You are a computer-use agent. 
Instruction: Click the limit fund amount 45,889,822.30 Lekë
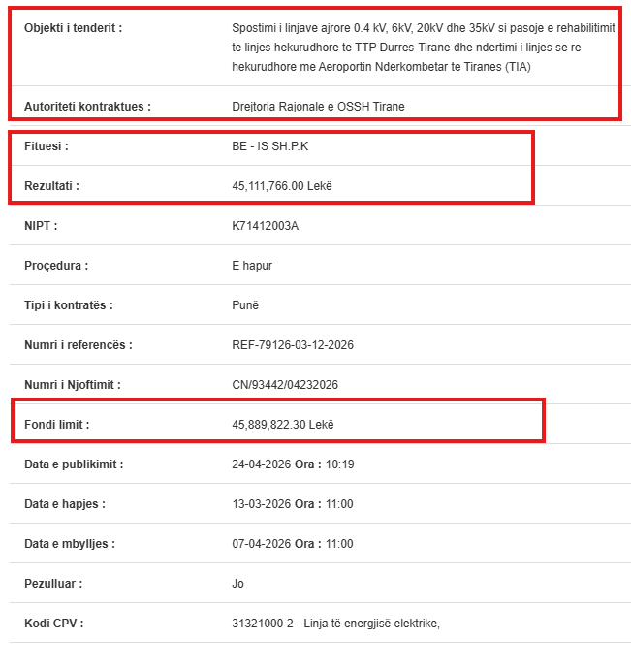click(283, 425)
